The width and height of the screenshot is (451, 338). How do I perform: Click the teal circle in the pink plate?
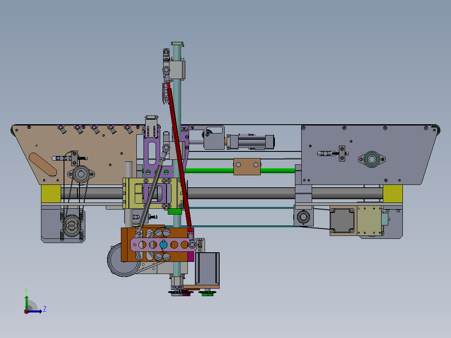coord(163,245)
